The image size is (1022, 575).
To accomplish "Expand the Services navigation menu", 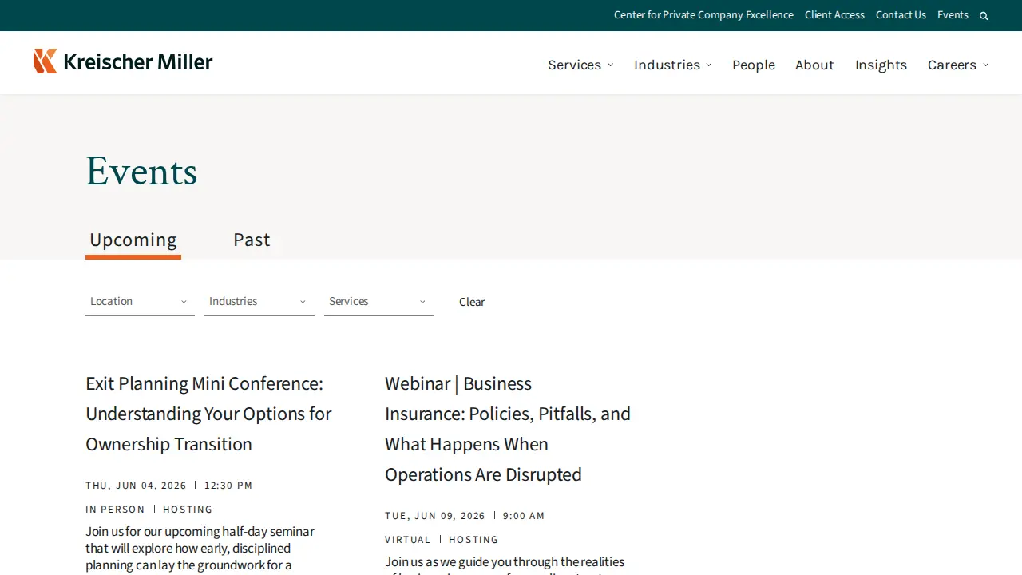I will click(x=580, y=65).
